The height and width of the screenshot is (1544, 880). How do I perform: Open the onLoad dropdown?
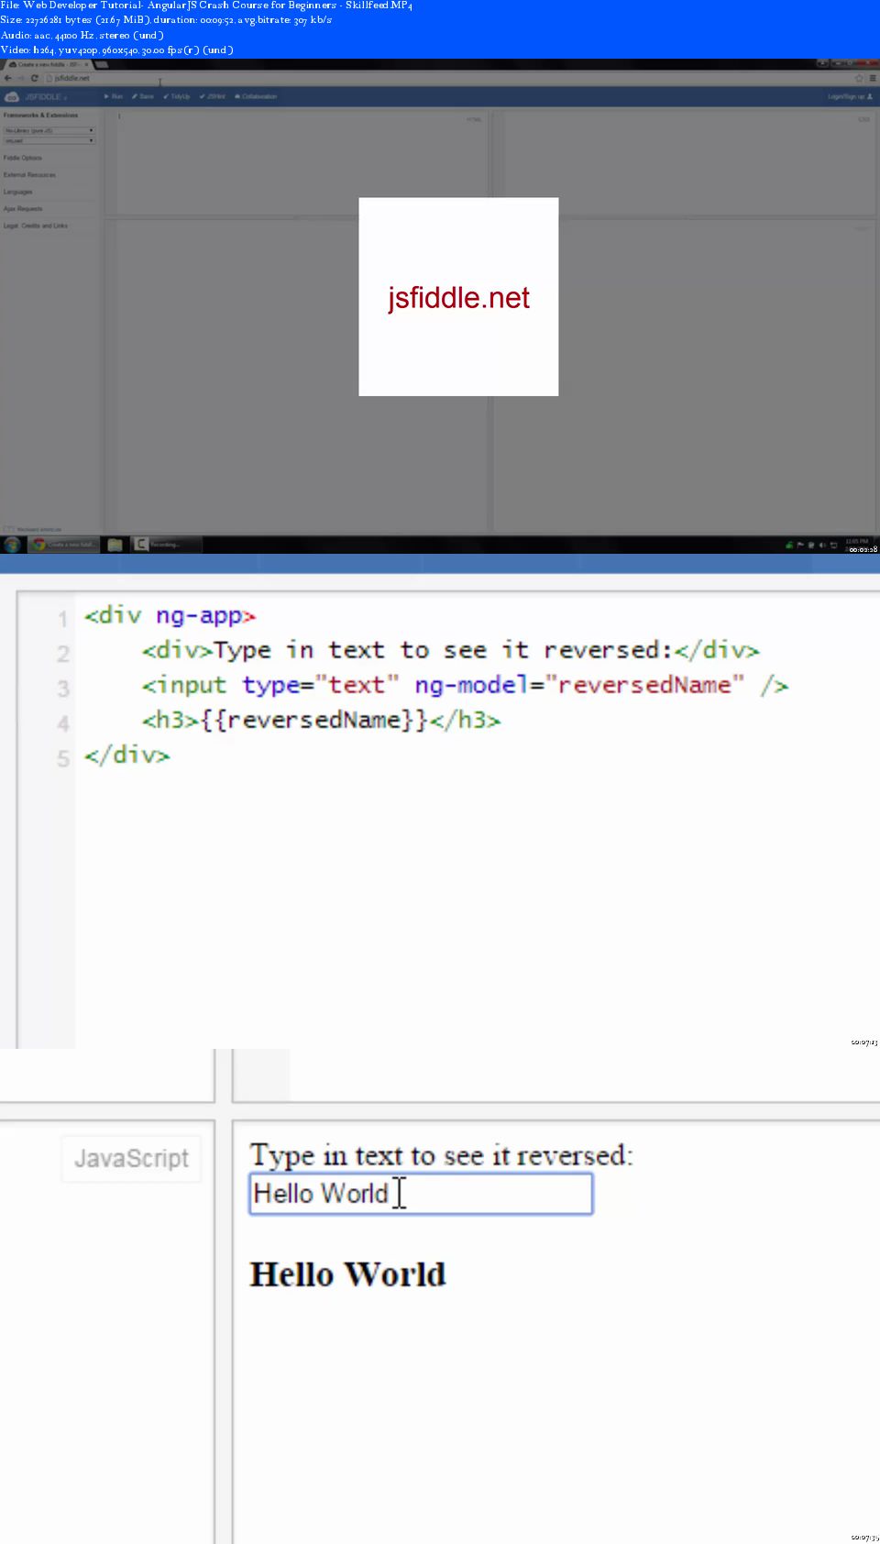[49, 141]
